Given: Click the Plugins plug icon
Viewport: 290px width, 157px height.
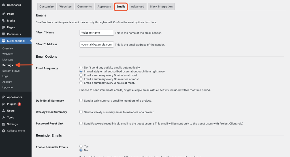Looking at the screenshot, I should coord(3,104).
